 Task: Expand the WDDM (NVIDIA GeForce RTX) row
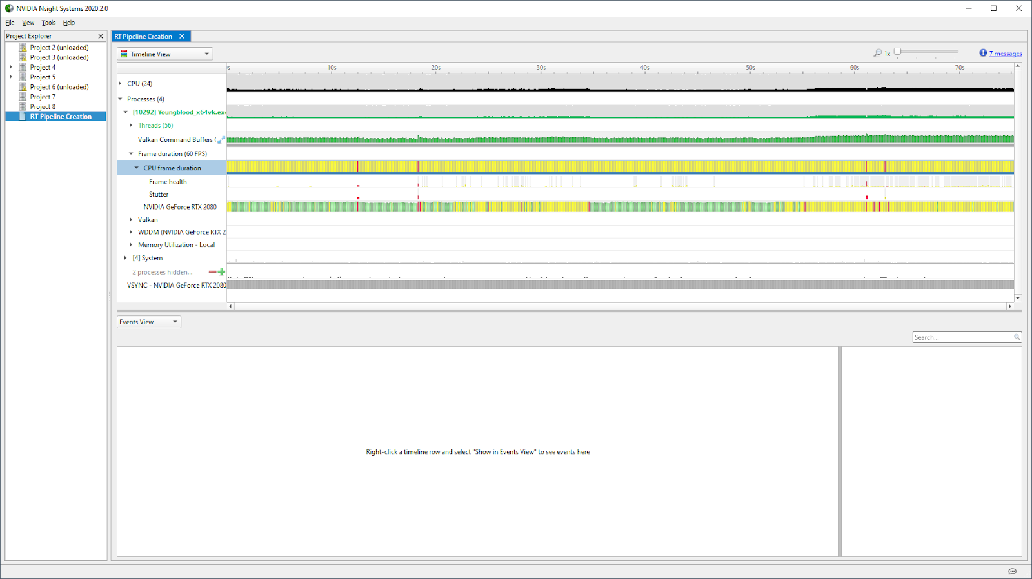point(131,232)
